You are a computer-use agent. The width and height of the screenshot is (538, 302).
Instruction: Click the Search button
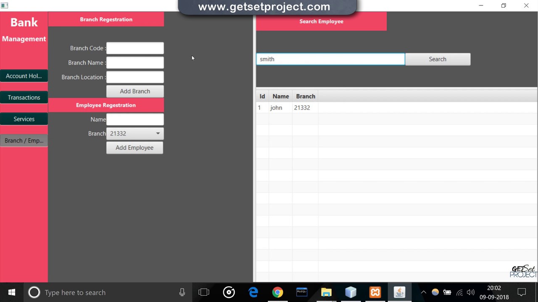[x=438, y=59]
